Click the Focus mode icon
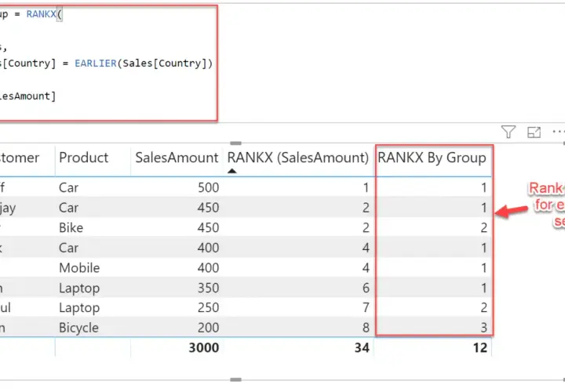 tap(534, 132)
